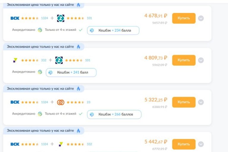Image resolution: width=228 pixels, height=152 pixels.
Task: Click the green Аккредитовано check icon in the first offer
Action: [x=40, y=30]
